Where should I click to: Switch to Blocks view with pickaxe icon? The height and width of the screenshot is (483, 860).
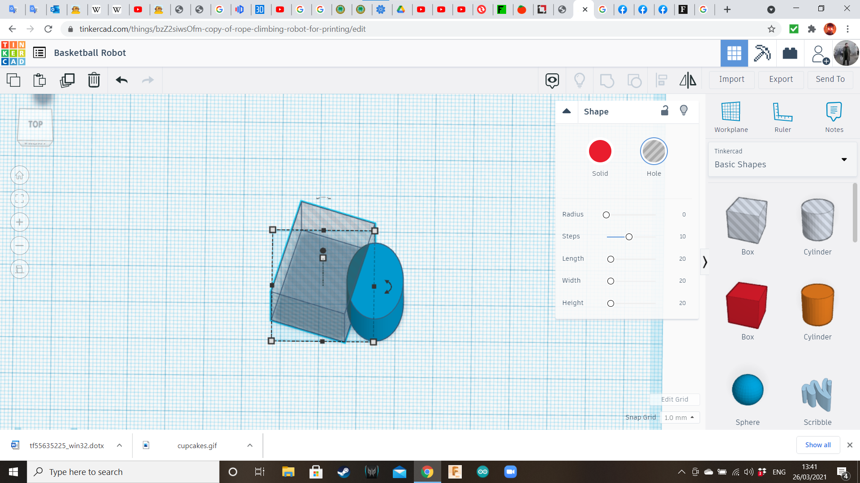click(762, 53)
